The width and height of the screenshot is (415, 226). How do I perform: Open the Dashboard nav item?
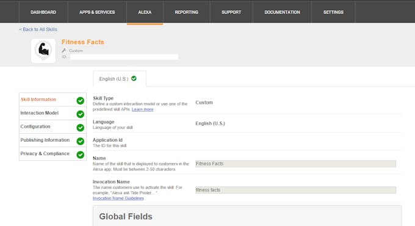coord(43,12)
